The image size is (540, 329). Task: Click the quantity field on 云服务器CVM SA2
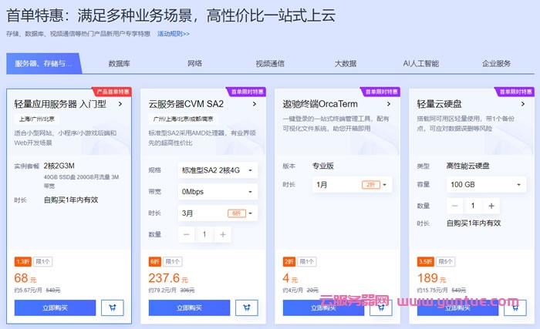pos(204,234)
